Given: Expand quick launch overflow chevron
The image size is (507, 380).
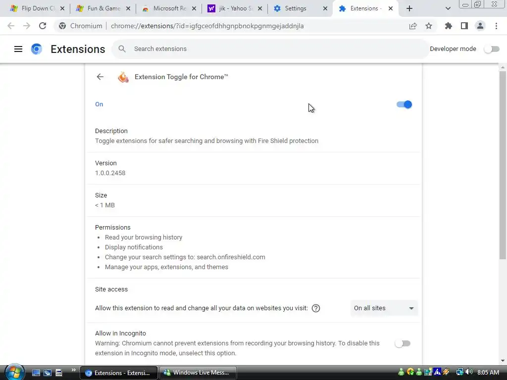Looking at the screenshot, I should pos(73,370).
